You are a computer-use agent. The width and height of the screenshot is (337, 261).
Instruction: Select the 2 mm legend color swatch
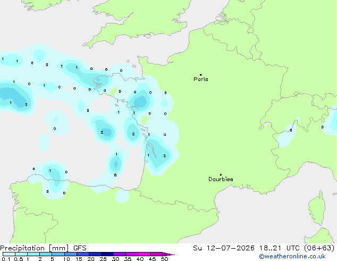coord(46,254)
